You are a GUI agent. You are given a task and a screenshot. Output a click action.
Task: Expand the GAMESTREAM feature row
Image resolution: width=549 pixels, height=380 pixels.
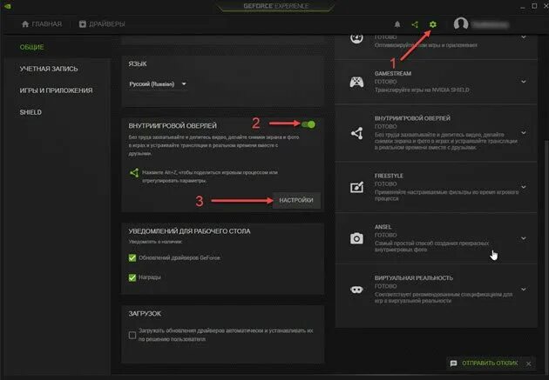click(x=524, y=82)
